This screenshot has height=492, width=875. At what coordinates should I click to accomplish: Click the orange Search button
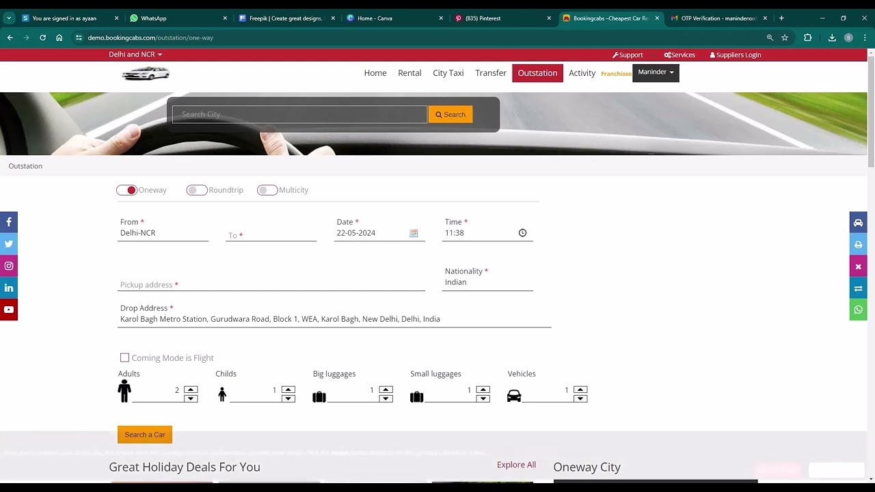pos(450,115)
